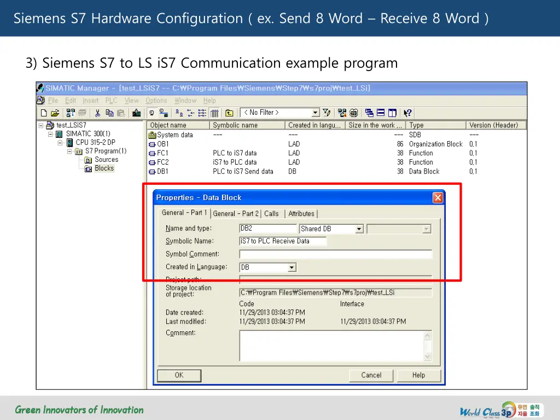Click the S7 Memory Card toolbar icon

tap(83, 113)
